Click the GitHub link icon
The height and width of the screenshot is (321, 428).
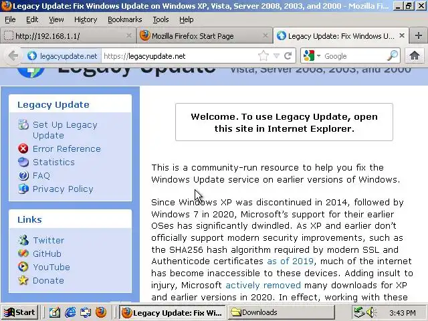coord(23,253)
